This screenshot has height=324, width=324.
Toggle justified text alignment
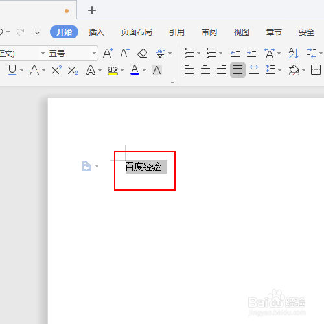point(238,70)
